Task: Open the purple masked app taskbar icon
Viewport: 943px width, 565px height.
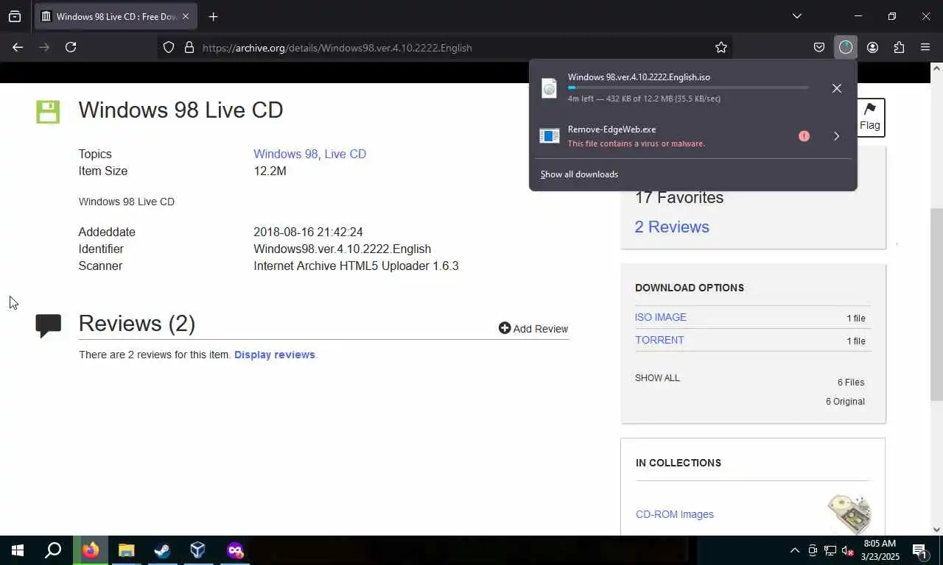Action: coord(235,550)
